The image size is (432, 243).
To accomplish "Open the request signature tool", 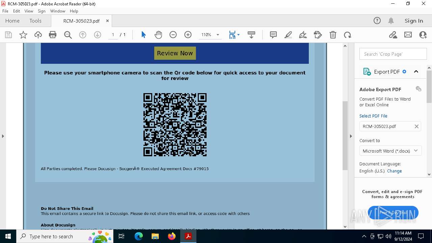I will 318,35.
